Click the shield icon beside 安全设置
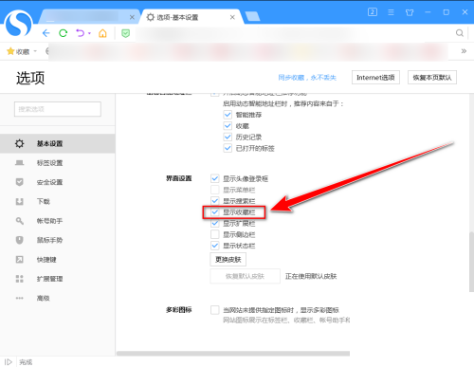474x367 pixels. (19, 182)
